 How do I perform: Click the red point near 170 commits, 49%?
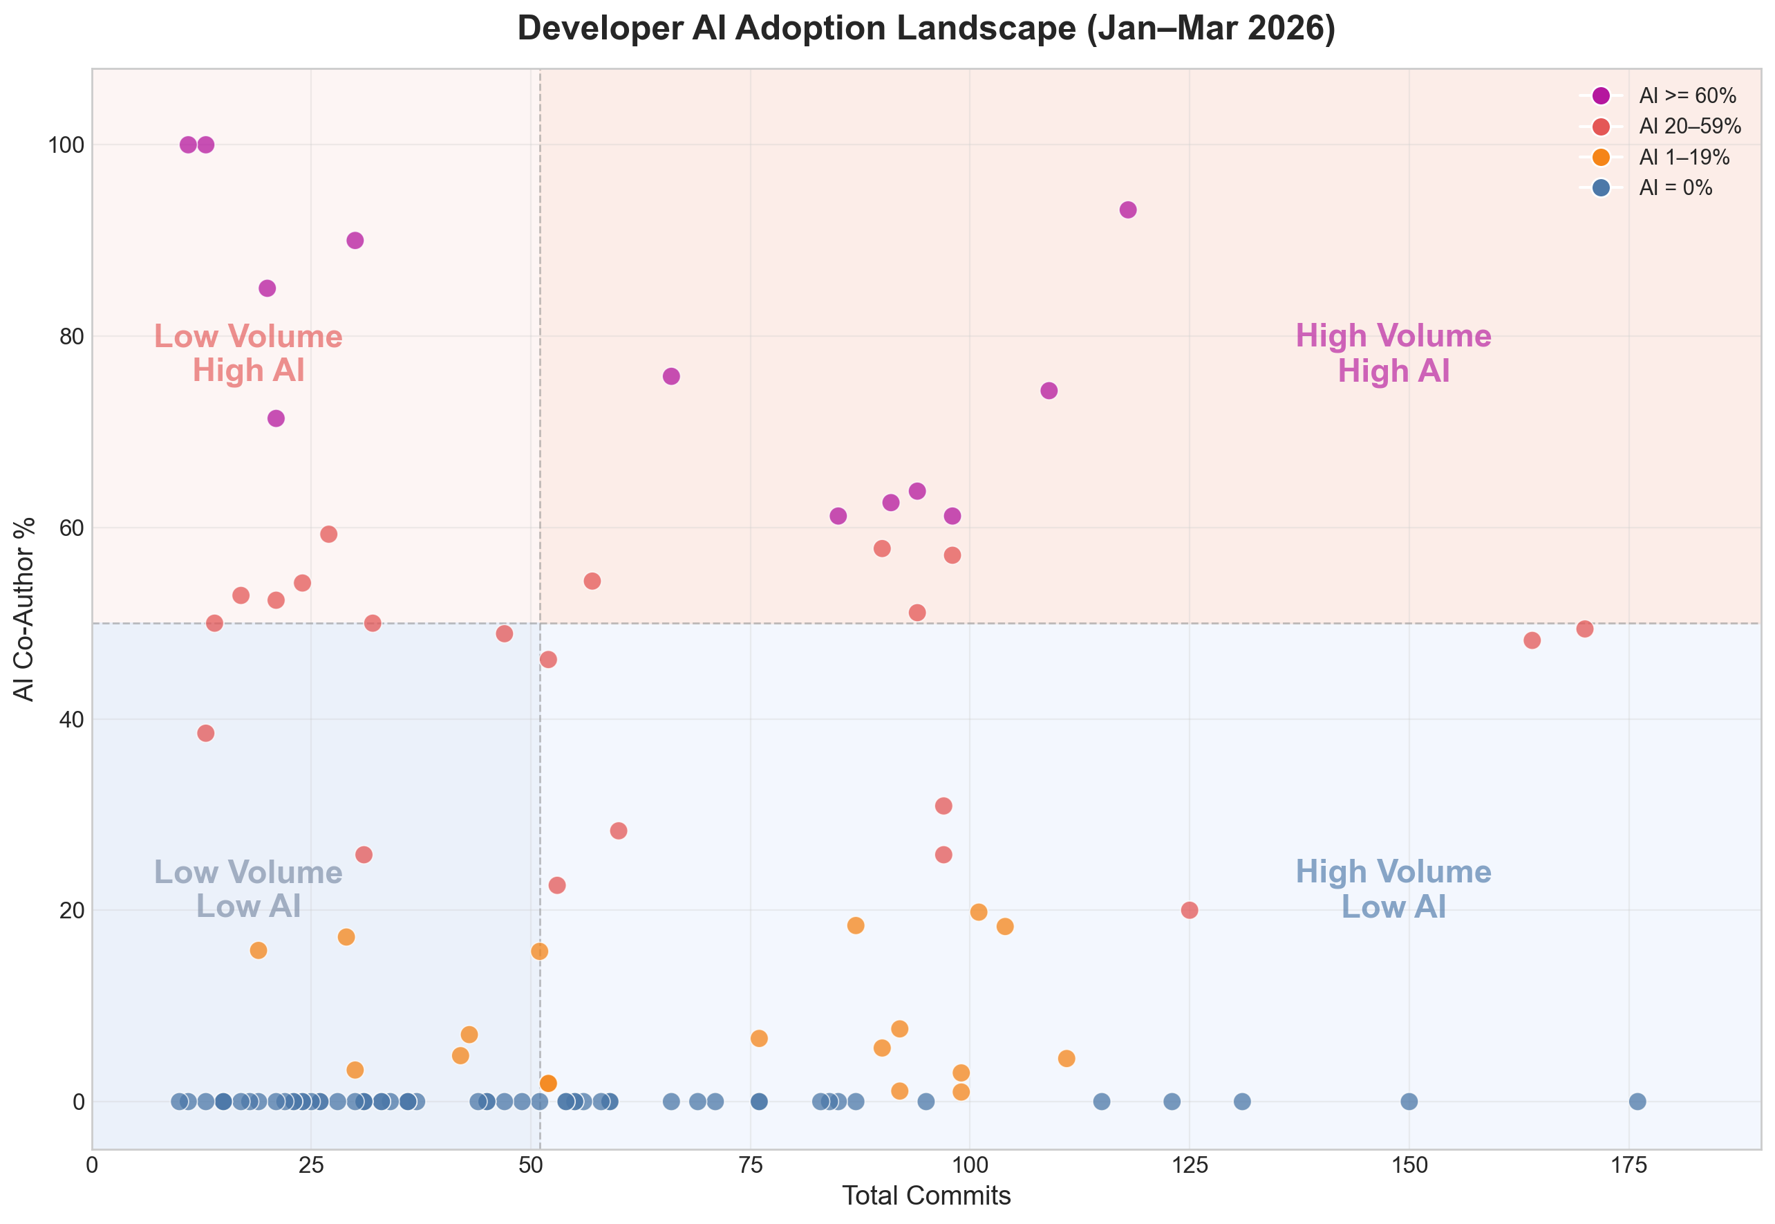[x=1585, y=629]
